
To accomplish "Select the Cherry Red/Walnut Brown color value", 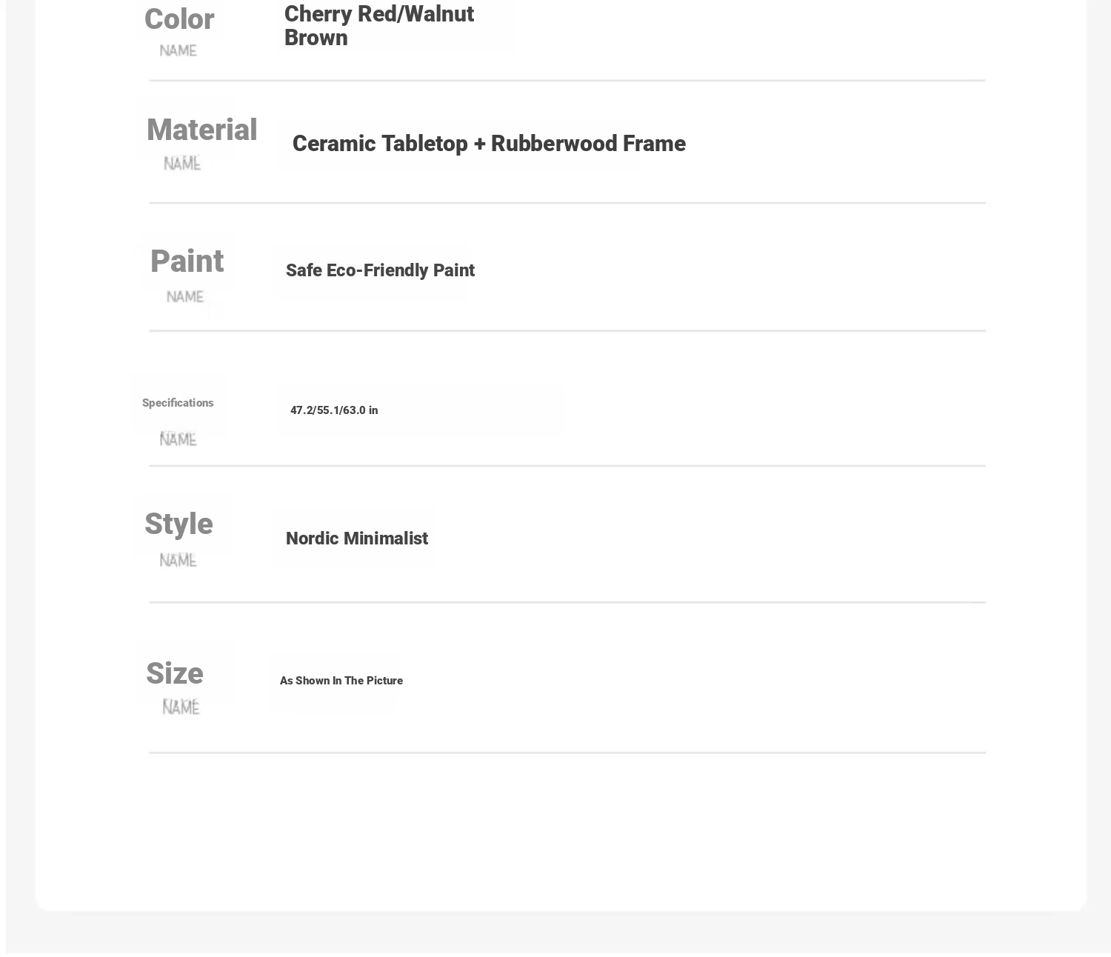I will click(x=378, y=26).
